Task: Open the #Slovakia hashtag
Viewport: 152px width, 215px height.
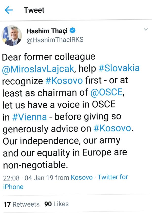Action: 119,68
